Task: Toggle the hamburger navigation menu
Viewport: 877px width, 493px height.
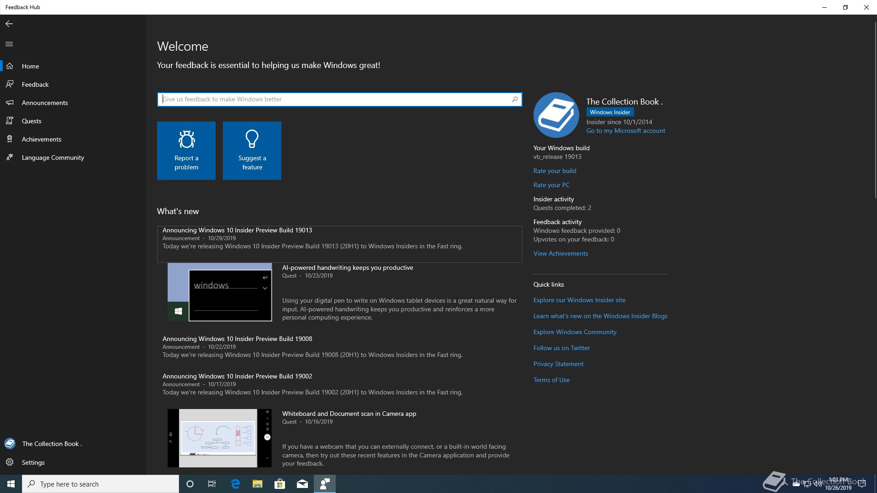Action: (x=9, y=44)
